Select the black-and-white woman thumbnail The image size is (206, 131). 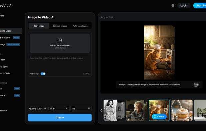tap(114, 110)
